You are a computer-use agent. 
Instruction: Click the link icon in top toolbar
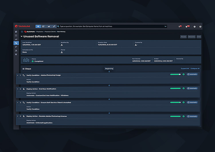click(54, 26)
